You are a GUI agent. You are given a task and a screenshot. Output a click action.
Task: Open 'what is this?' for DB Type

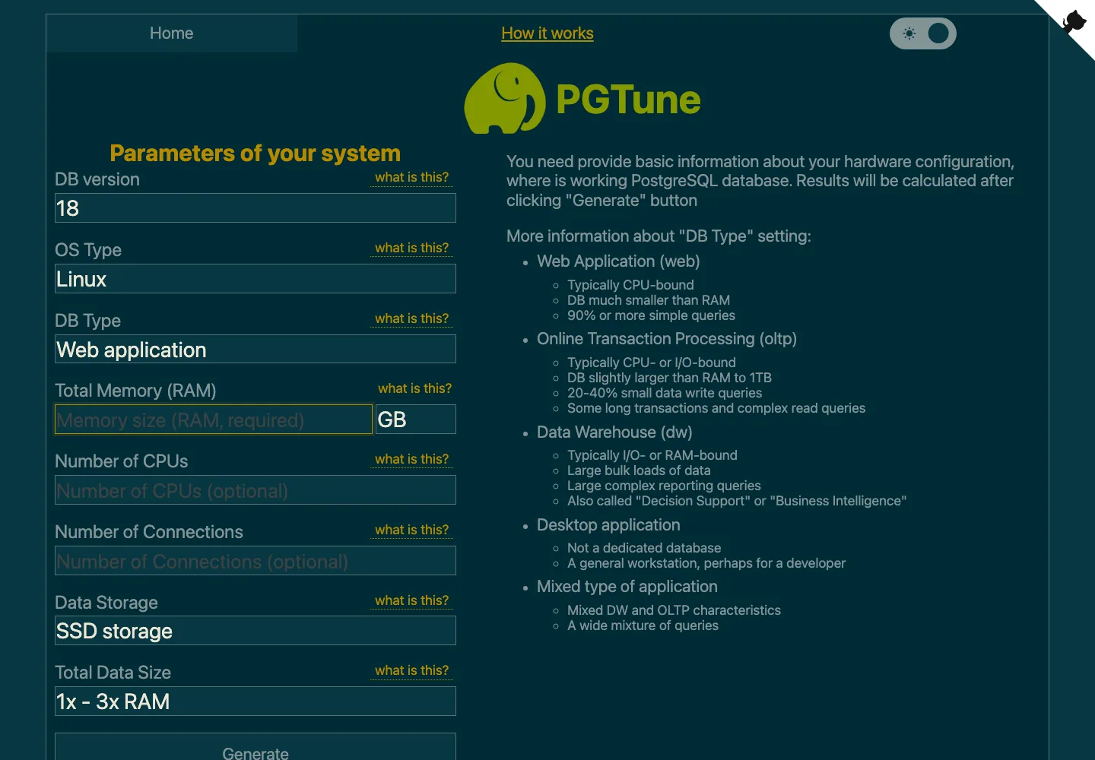coord(412,318)
